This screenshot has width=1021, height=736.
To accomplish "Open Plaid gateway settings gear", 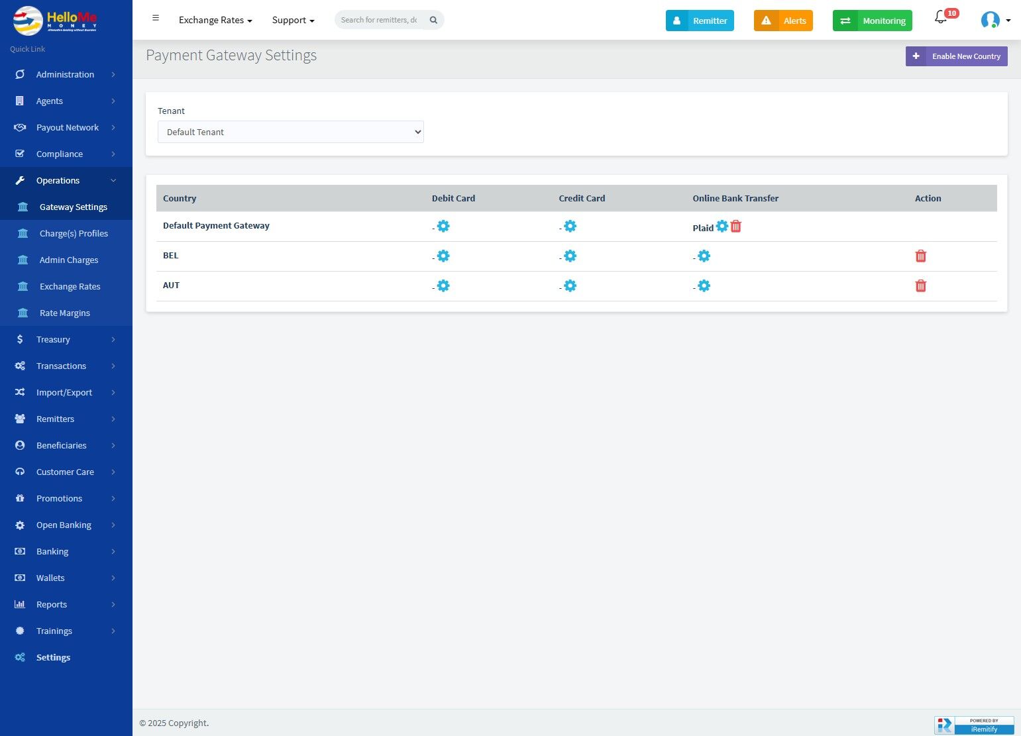I will coord(722,226).
